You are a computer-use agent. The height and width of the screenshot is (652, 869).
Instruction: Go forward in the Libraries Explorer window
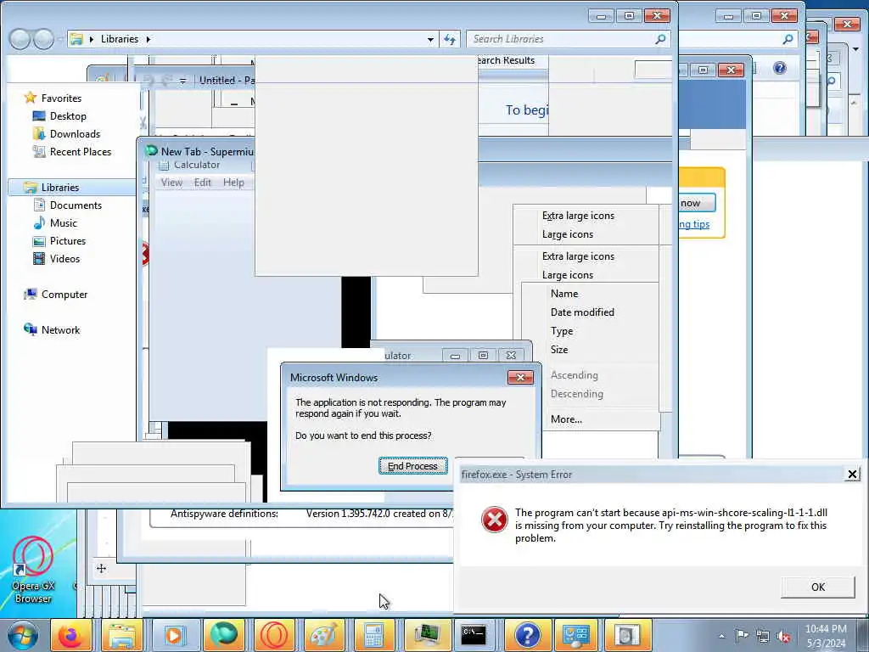(x=43, y=39)
